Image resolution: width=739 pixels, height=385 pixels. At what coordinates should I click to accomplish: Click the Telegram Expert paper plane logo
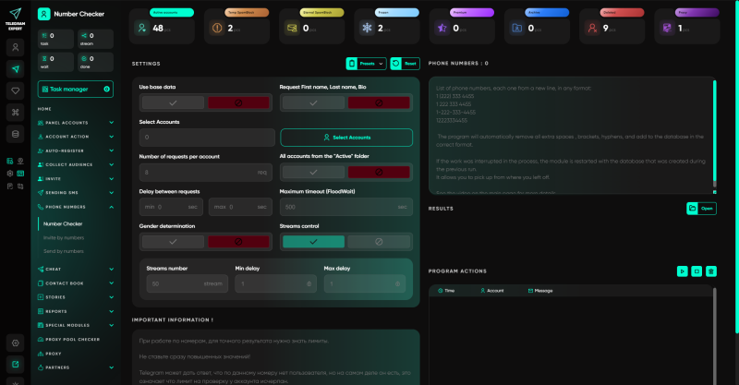tap(15, 14)
